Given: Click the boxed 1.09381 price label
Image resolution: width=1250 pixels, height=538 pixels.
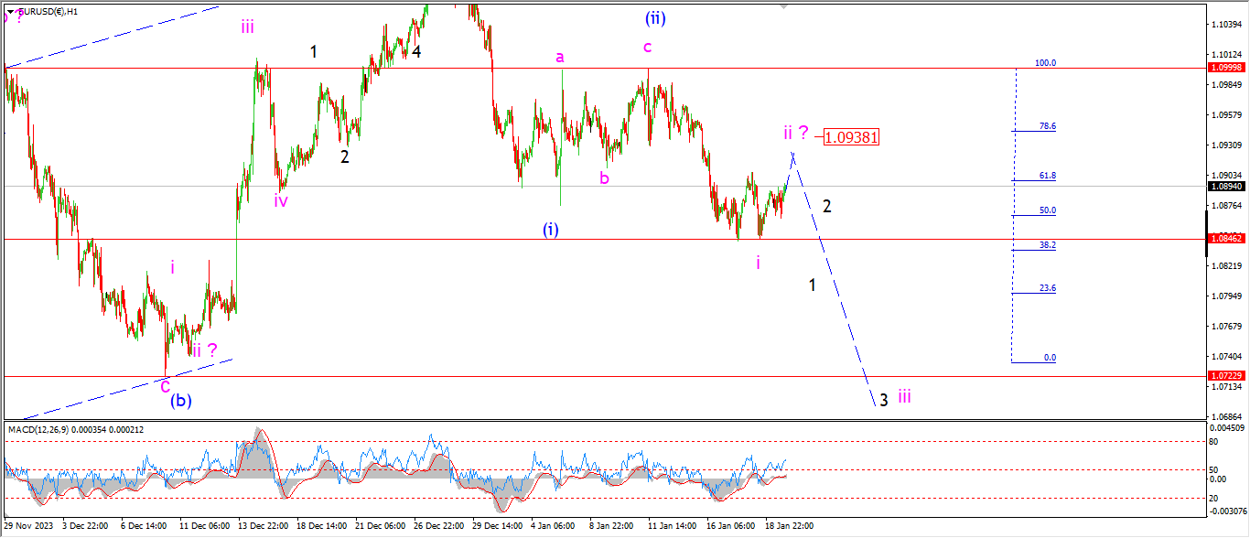Looking at the screenshot, I should click(x=851, y=137).
